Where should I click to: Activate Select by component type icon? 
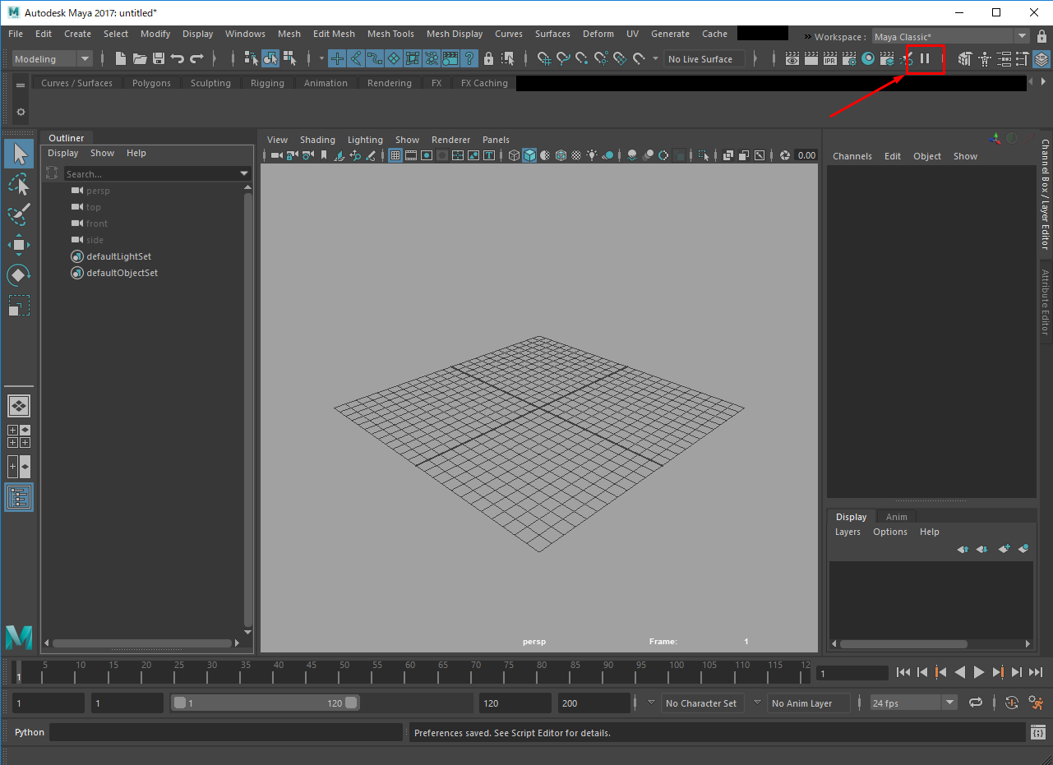click(x=289, y=58)
